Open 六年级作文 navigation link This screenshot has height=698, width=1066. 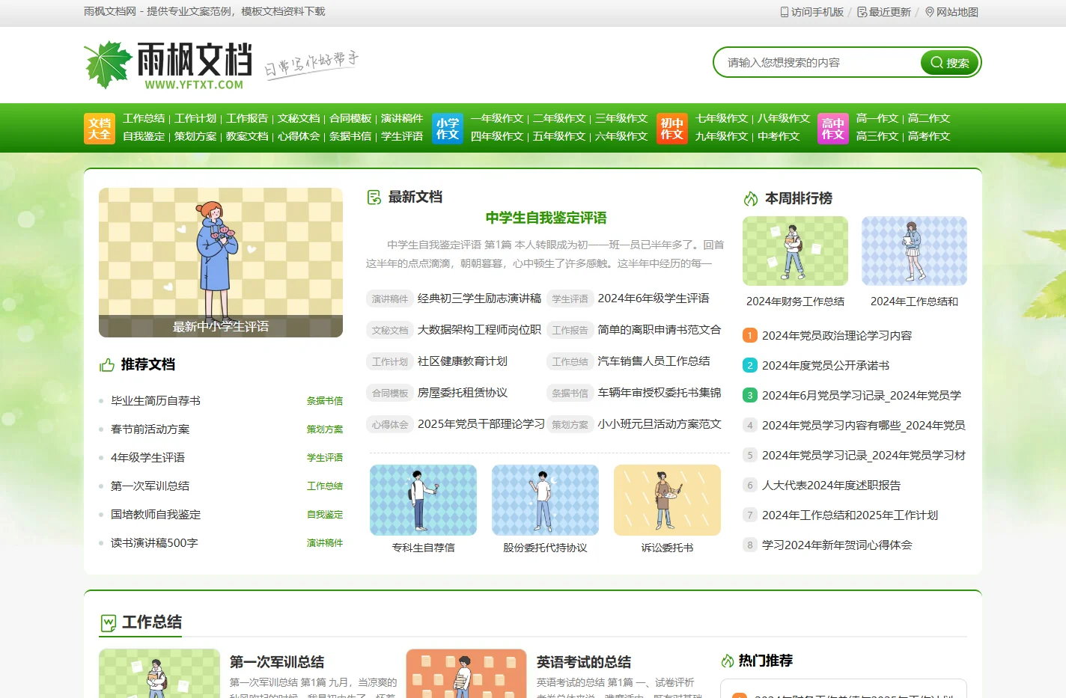[621, 136]
